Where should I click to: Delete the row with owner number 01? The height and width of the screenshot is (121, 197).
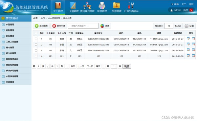tap(193, 38)
